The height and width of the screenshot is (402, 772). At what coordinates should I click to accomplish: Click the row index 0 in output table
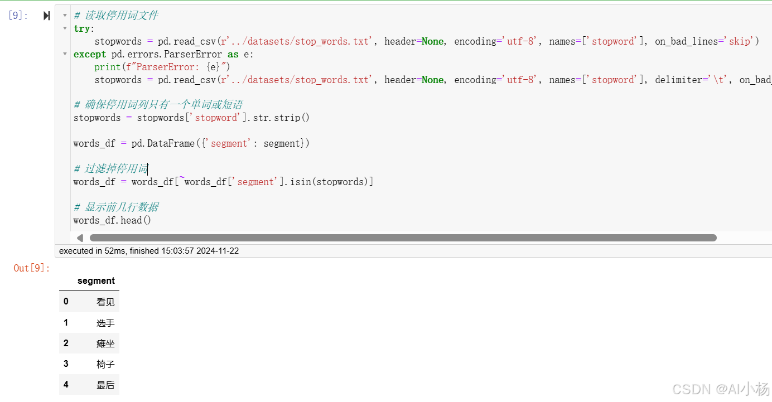tap(66, 302)
